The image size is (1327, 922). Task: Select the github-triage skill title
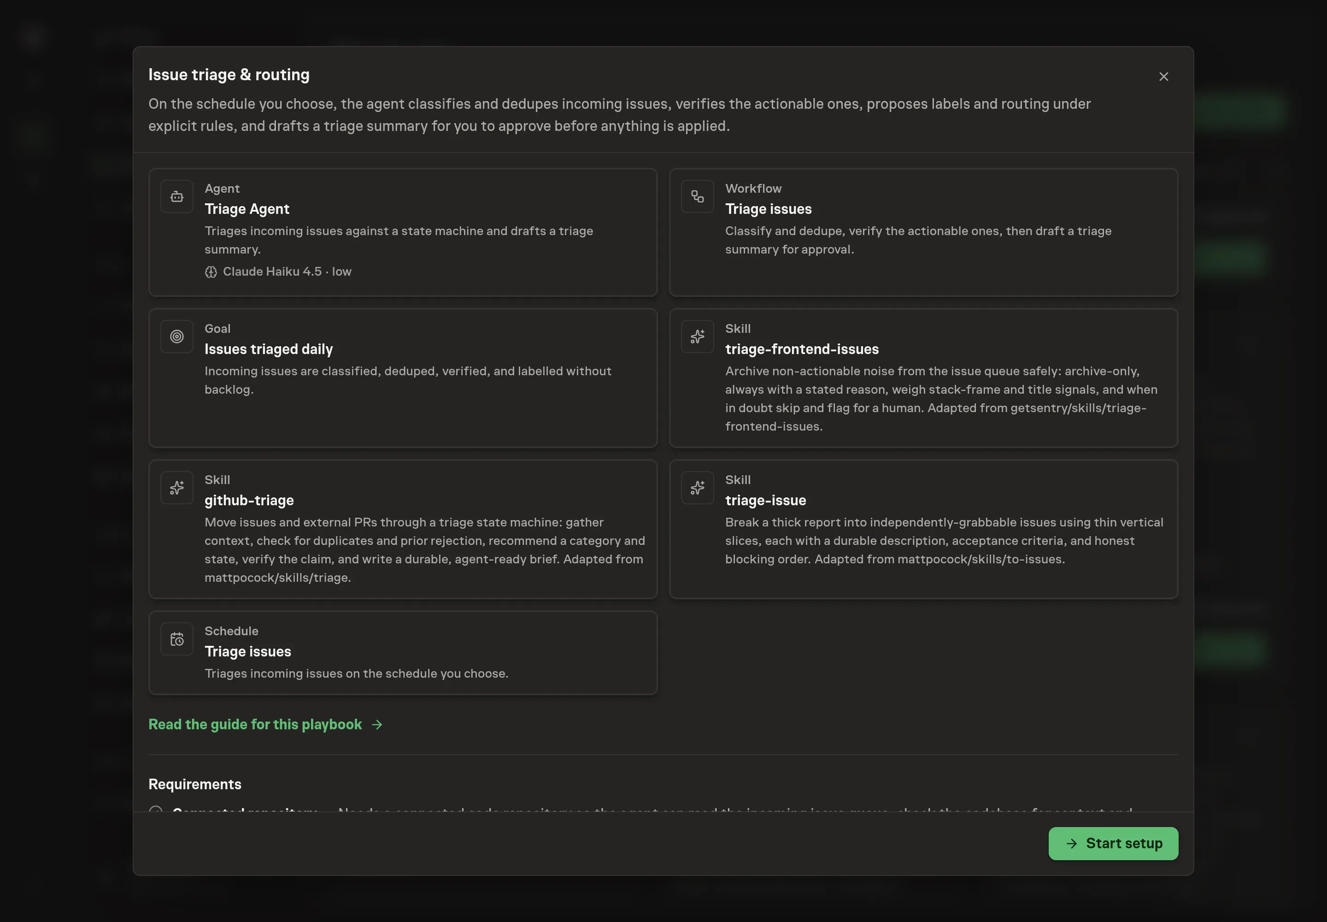(x=249, y=500)
